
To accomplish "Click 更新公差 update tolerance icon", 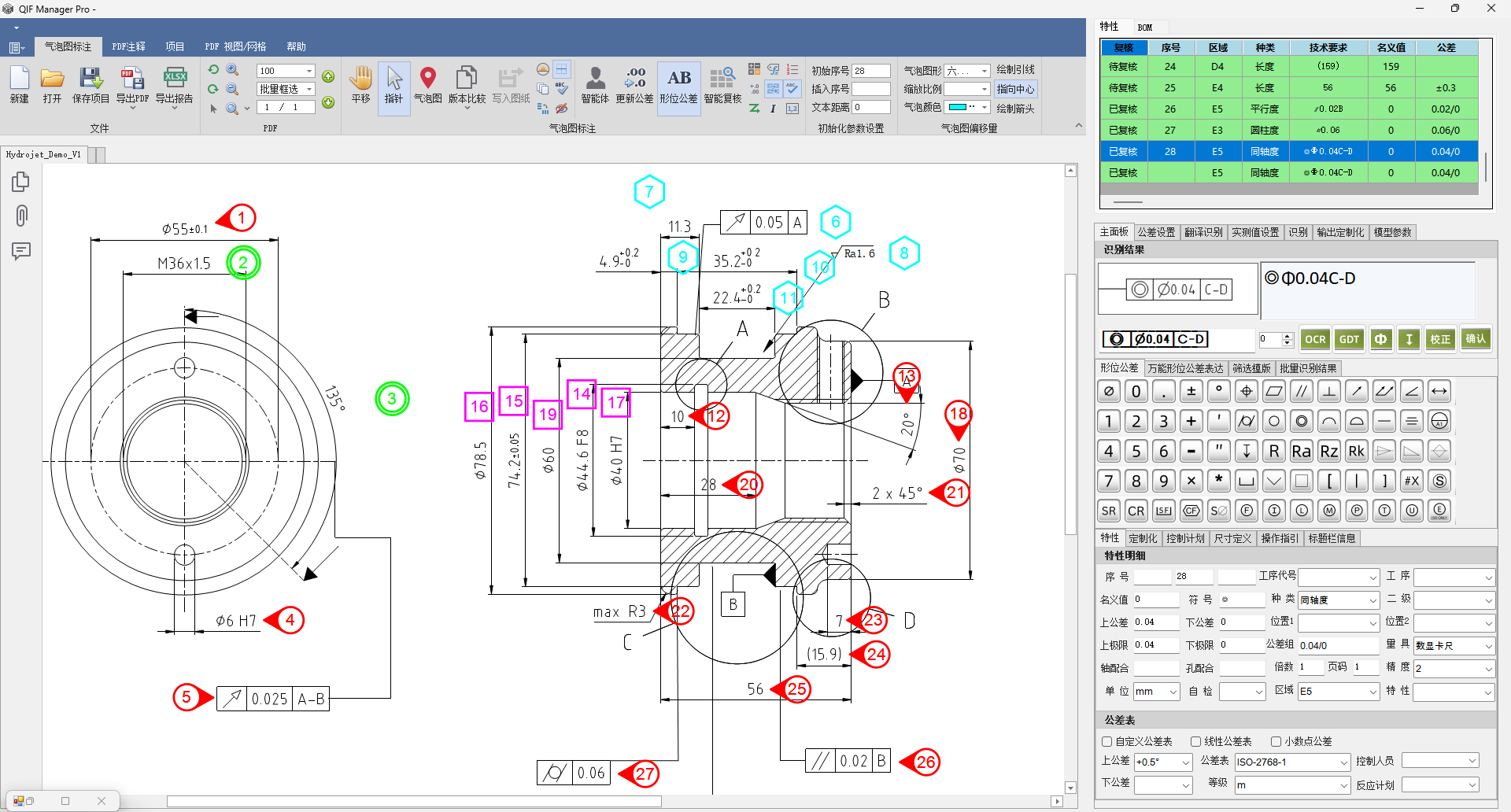I will 634,85.
